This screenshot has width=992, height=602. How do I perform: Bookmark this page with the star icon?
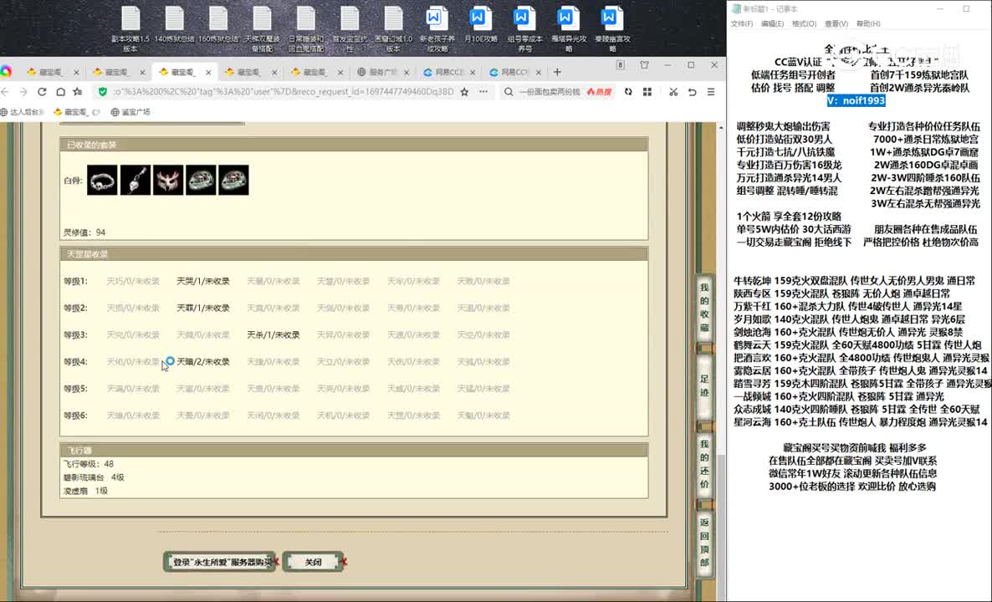coord(464,92)
